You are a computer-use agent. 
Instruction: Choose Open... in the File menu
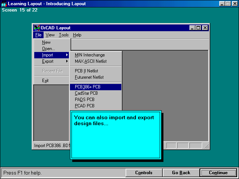(48, 49)
